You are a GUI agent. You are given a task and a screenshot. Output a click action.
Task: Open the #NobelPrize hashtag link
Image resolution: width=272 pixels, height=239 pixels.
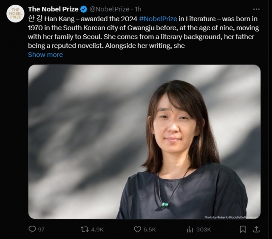158,19
